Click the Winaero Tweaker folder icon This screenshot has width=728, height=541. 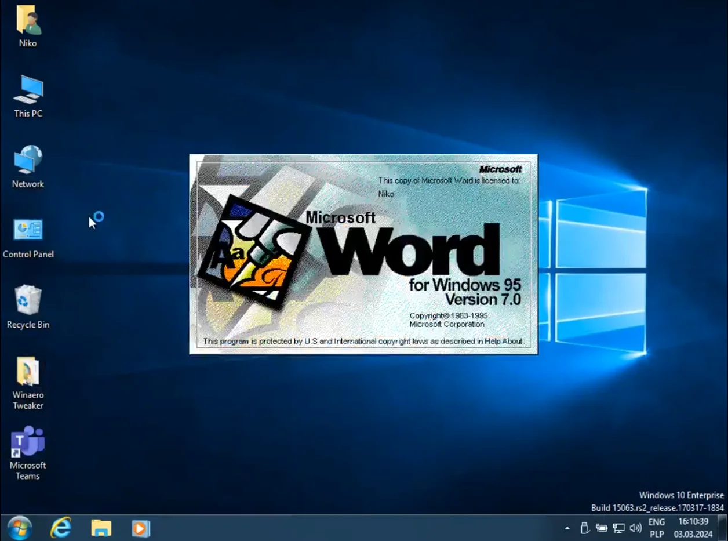coord(28,372)
